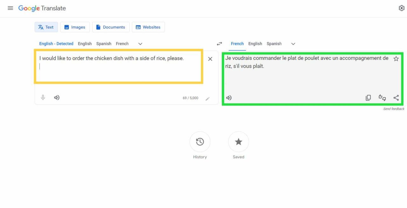Switch to the Images tab
407x208 pixels.
coord(75,27)
